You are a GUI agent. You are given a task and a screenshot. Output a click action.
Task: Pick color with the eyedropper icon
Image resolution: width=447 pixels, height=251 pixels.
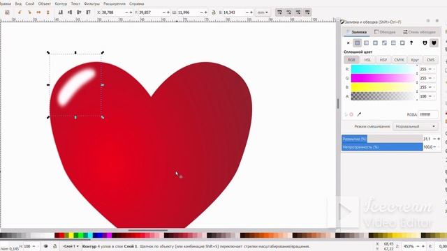pyautogui.click(x=359, y=114)
